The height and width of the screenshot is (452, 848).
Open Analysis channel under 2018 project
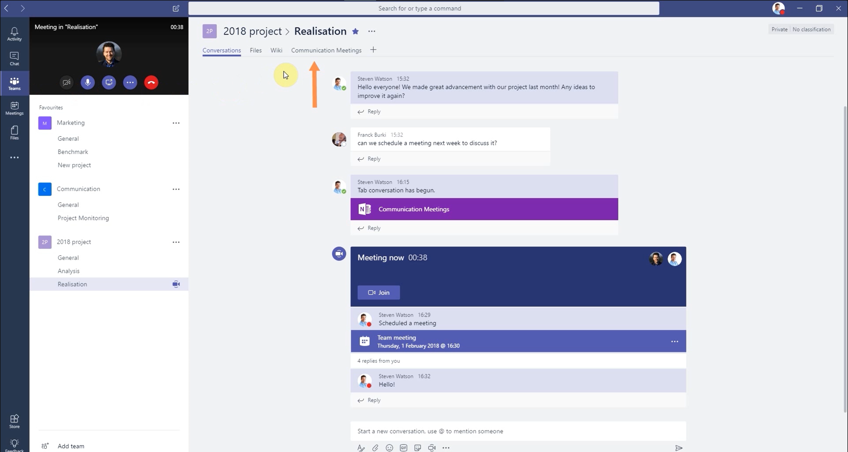coord(68,271)
